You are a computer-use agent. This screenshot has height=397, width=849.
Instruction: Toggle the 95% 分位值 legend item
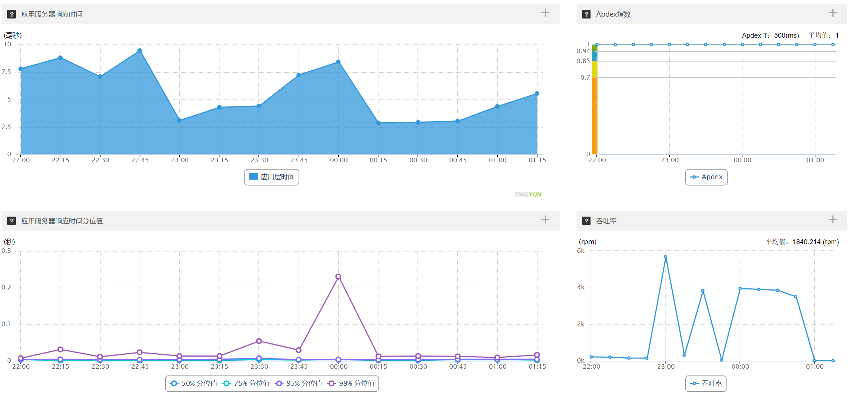tap(298, 383)
